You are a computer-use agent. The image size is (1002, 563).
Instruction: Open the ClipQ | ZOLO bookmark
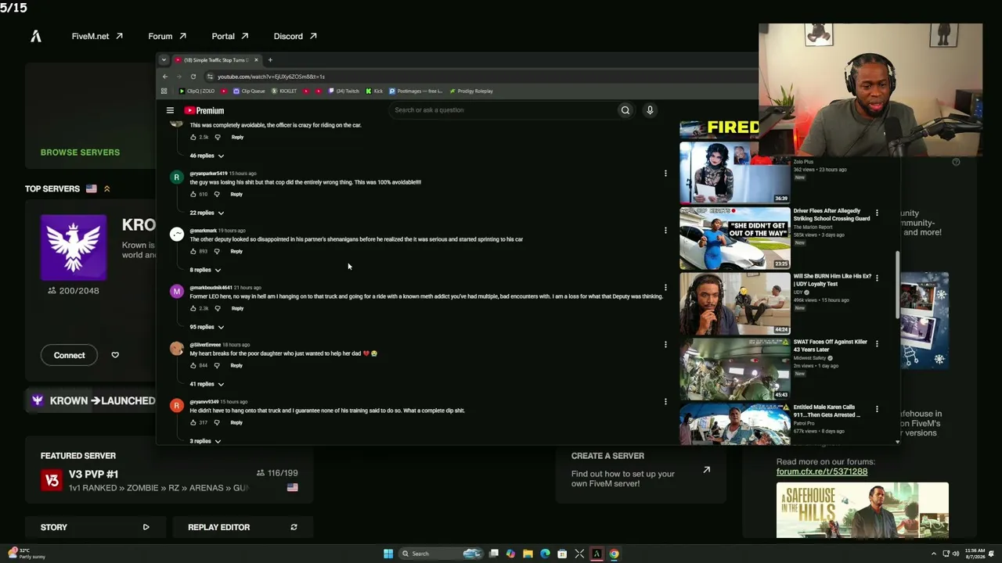[197, 91]
